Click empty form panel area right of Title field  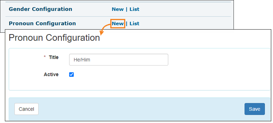(x=219, y=60)
